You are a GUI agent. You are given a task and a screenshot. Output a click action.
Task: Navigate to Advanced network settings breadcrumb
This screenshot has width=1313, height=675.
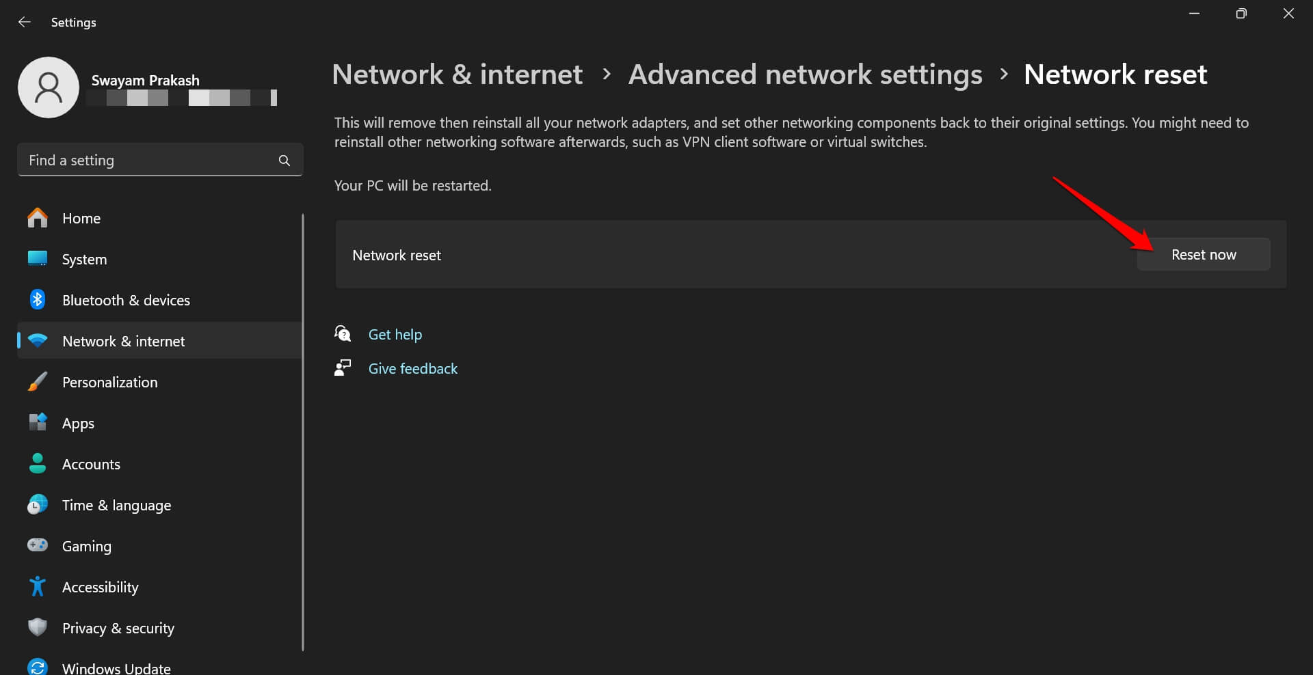pyautogui.click(x=805, y=74)
